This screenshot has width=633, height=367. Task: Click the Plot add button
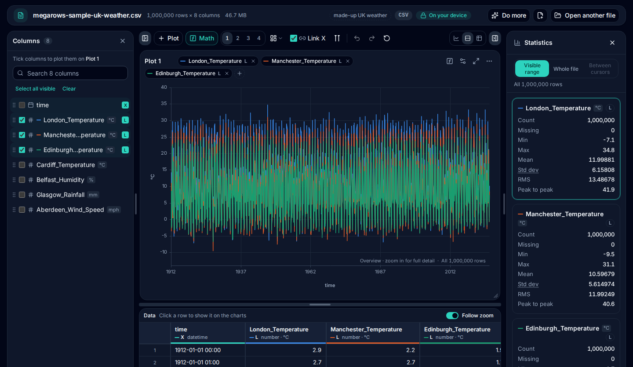tap(168, 38)
